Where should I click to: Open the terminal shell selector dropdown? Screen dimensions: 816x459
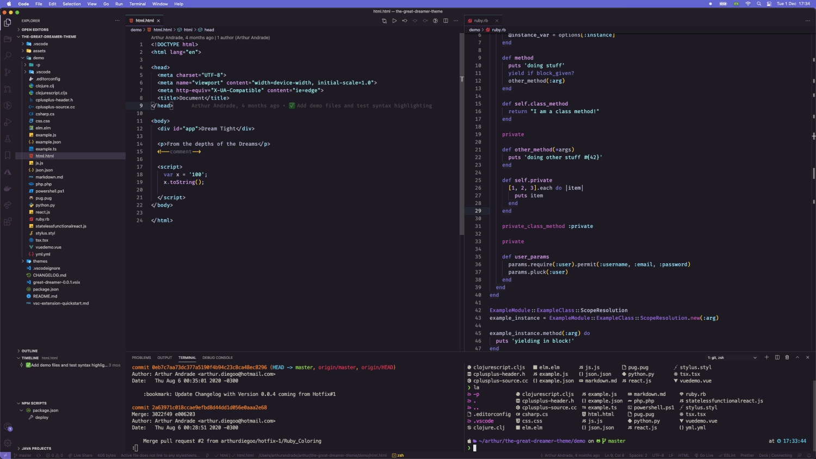click(x=756, y=357)
